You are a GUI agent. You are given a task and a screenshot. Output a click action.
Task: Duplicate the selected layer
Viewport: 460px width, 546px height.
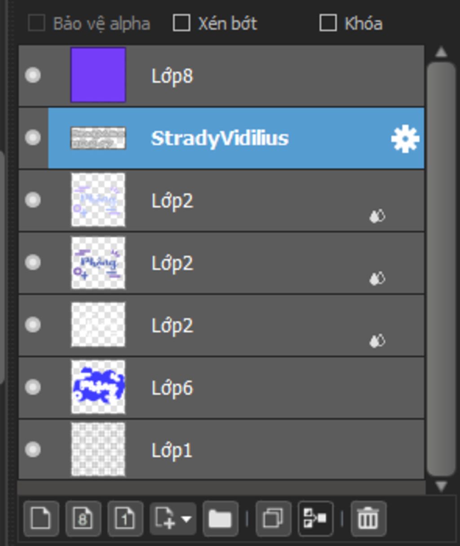coord(273,519)
